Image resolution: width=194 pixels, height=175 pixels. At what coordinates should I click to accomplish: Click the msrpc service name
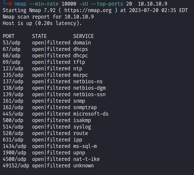[x=81, y=75]
